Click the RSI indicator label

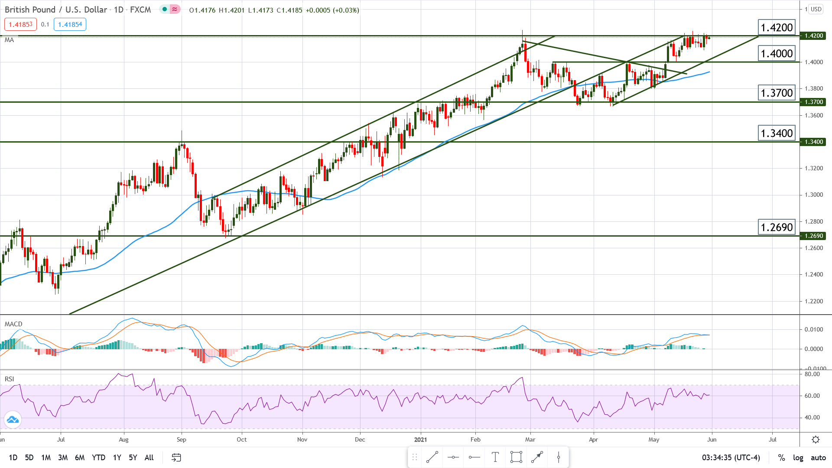point(9,379)
